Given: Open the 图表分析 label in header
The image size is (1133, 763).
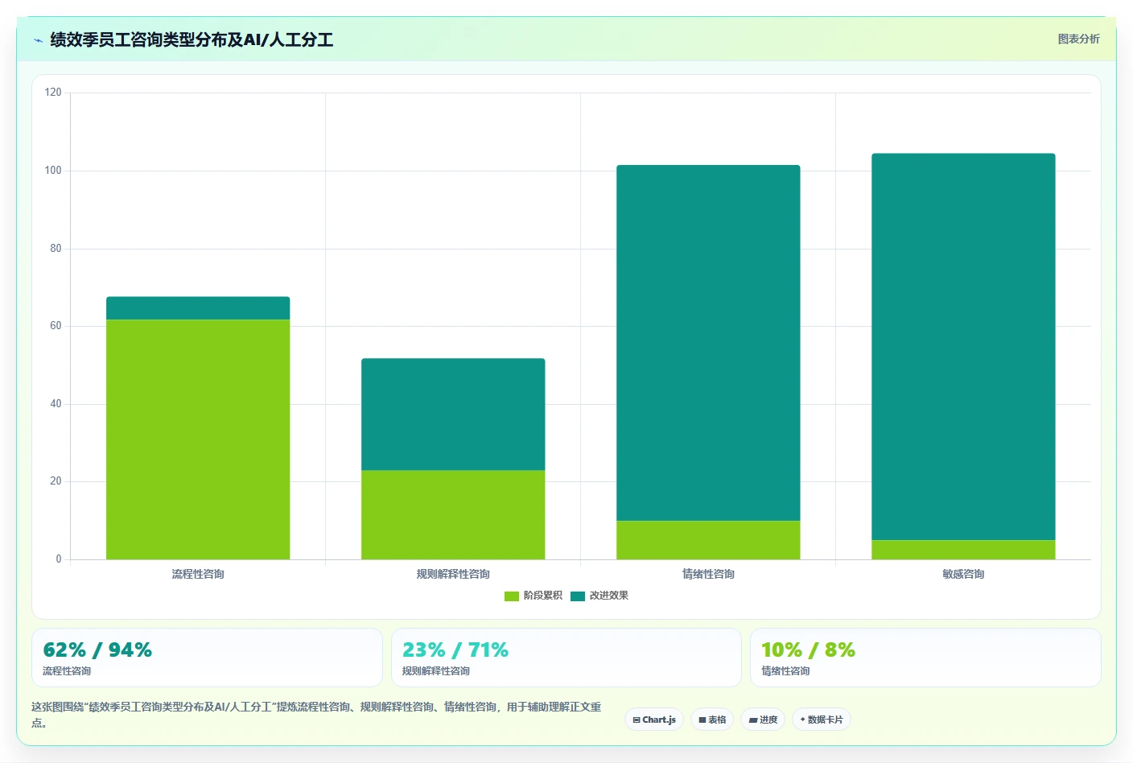Looking at the screenshot, I should point(1078,39).
